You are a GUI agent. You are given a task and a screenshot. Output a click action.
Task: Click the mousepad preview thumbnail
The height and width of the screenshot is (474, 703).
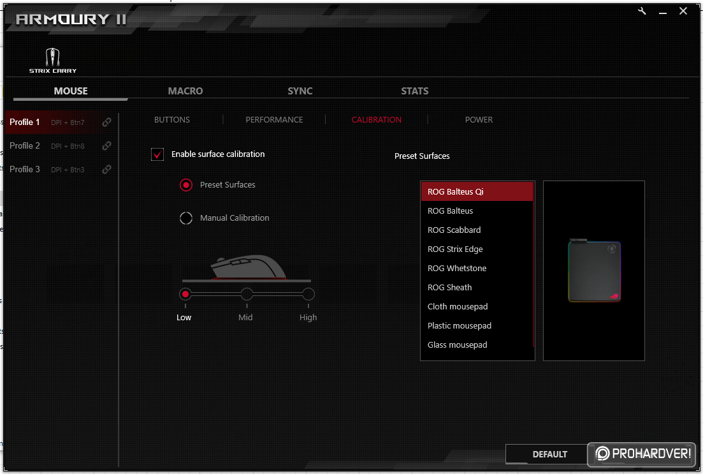[594, 271]
